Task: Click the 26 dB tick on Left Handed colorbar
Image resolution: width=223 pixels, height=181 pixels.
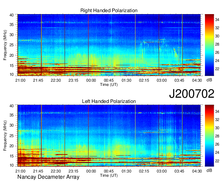Action: [217, 145]
